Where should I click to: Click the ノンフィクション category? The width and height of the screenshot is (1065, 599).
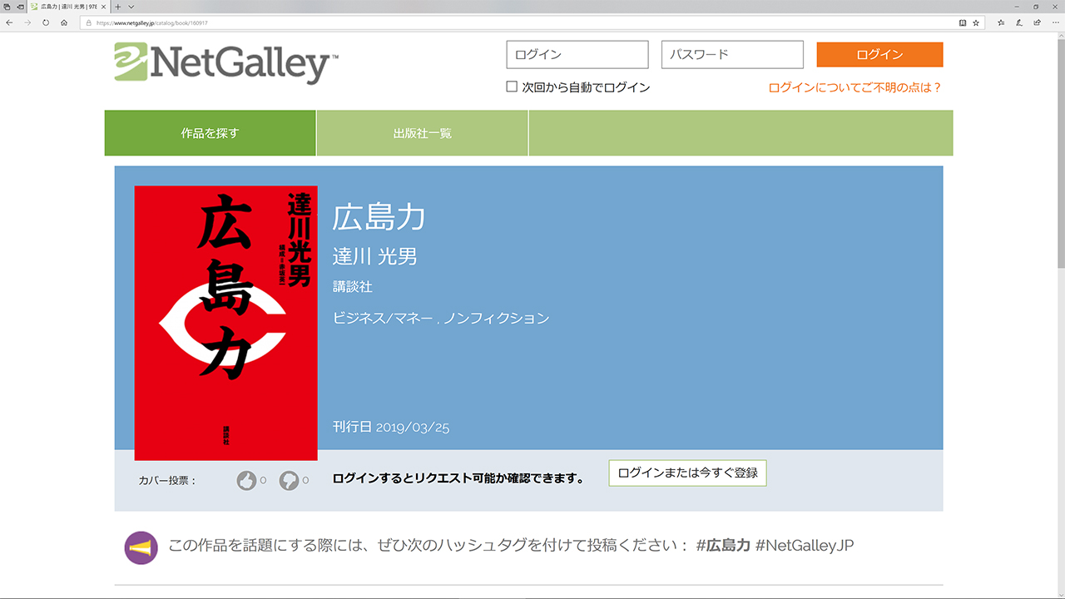pyautogui.click(x=496, y=318)
